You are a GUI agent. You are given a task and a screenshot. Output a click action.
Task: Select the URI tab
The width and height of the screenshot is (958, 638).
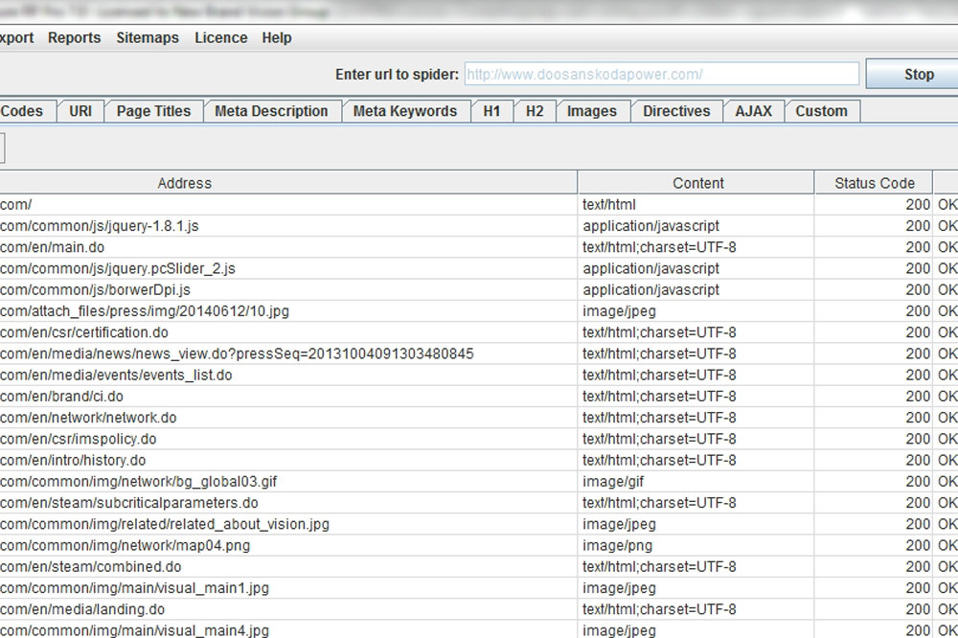(80, 110)
